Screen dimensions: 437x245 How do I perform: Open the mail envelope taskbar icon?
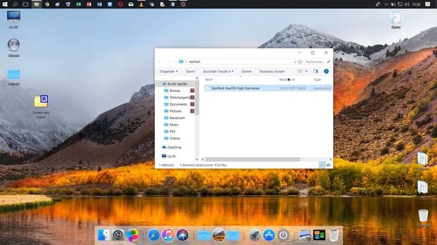(130, 4)
